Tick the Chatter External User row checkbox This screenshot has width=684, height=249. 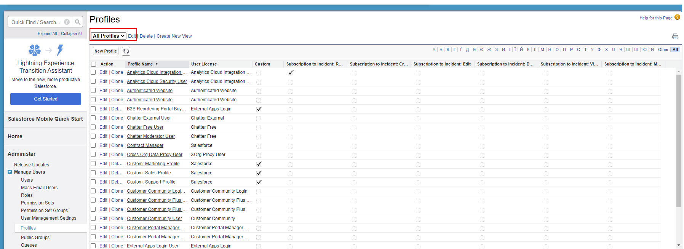93,118
